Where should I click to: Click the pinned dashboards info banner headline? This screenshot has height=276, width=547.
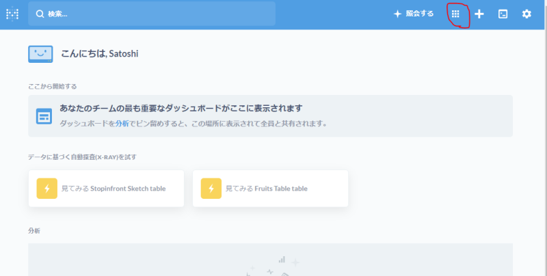pos(181,109)
